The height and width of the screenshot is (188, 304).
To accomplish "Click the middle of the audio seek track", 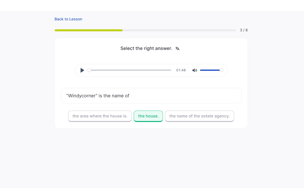I will [x=130, y=70].
